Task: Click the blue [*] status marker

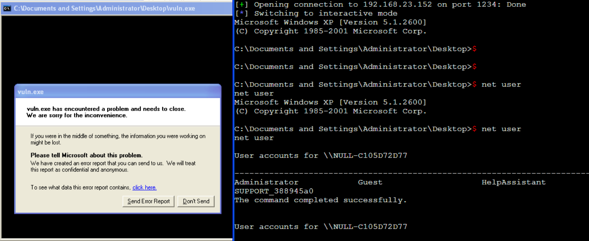Action: coord(241,13)
